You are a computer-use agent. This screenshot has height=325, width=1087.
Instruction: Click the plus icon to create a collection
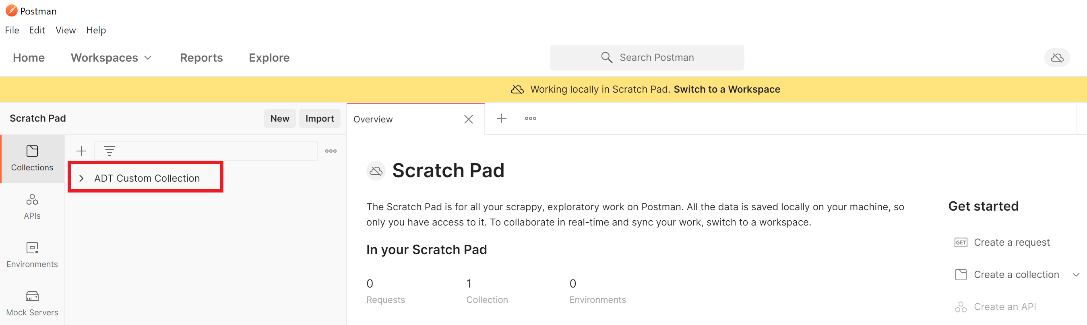[x=81, y=151]
